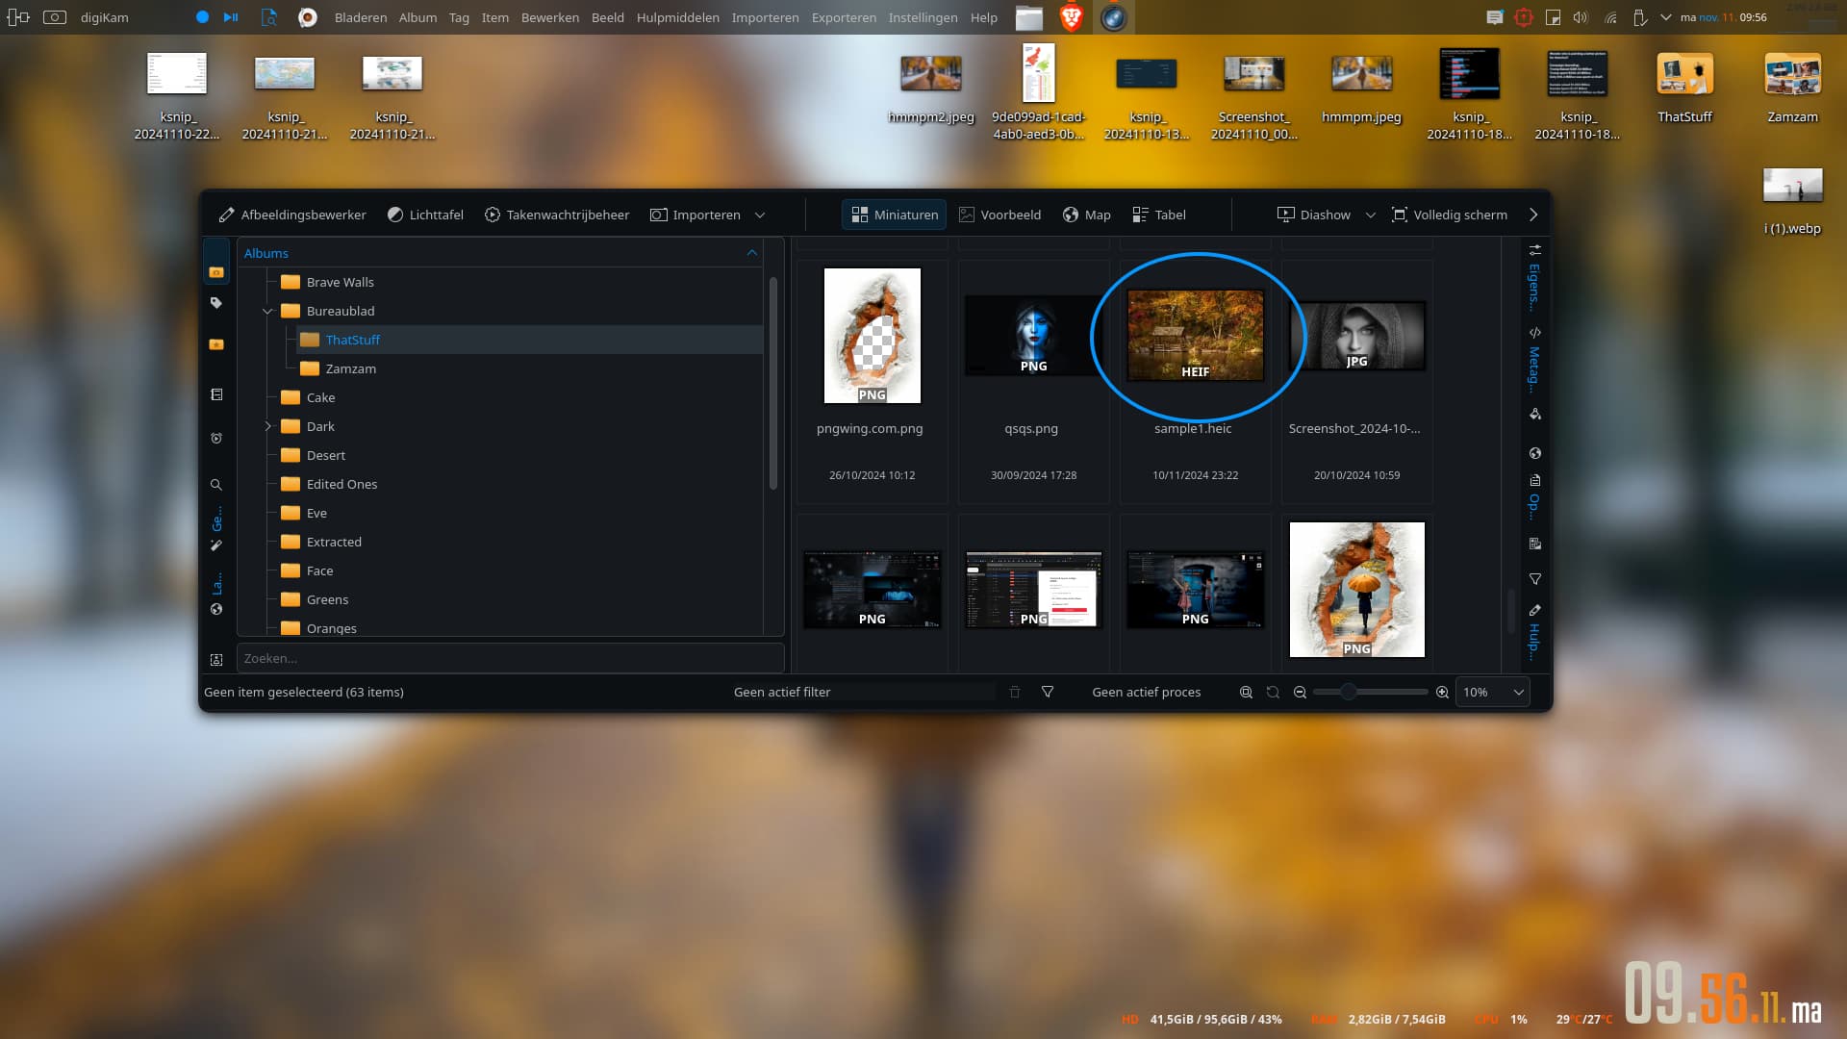Viewport: 1847px width, 1039px height.
Task: Open the 10% zoom combo box
Action: [x=1493, y=692]
